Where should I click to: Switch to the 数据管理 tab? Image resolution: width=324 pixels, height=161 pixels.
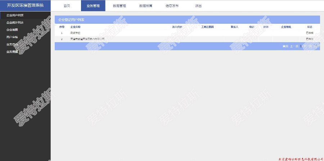coord(119,6)
